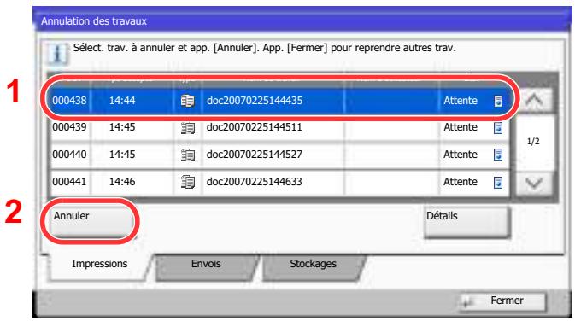The width and height of the screenshot is (575, 321).
Task: Go to previous page with up arrow
Action: 534,100
